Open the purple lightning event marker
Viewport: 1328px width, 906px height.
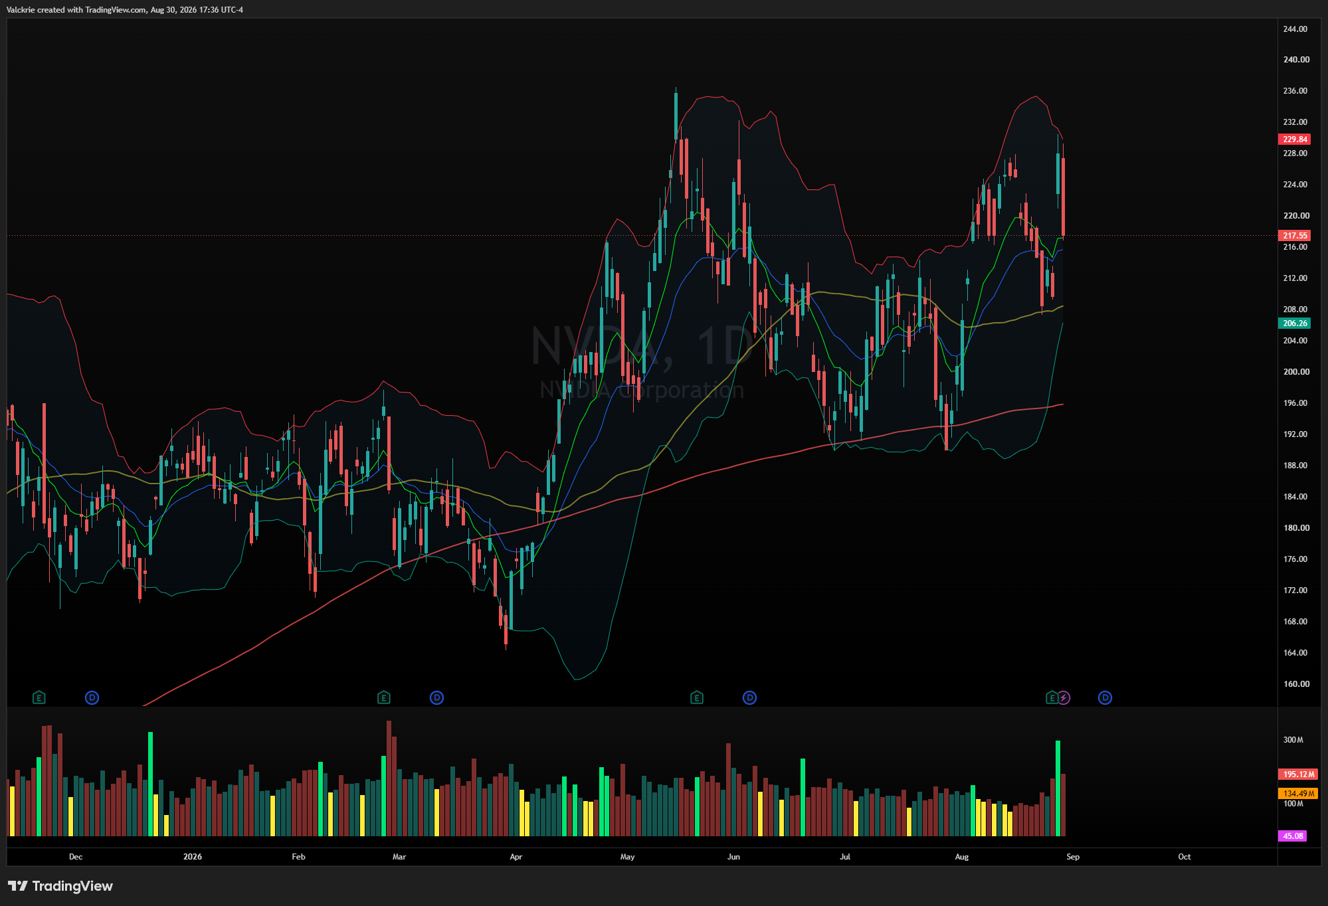pos(1064,697)
